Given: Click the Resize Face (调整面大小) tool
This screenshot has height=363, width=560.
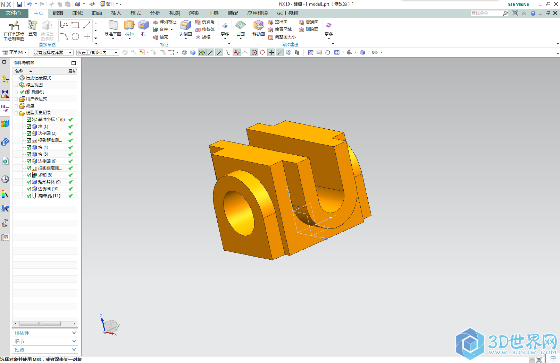Looking at the screenshot, I should pos(282,37).
